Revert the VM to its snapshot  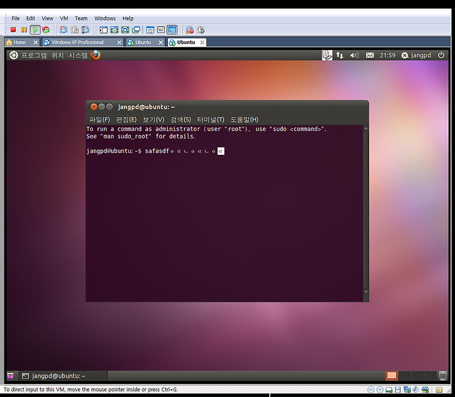pyautogui.click(x=75, y=30)
